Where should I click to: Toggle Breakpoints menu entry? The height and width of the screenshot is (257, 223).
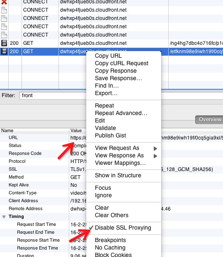pos(110,240)
